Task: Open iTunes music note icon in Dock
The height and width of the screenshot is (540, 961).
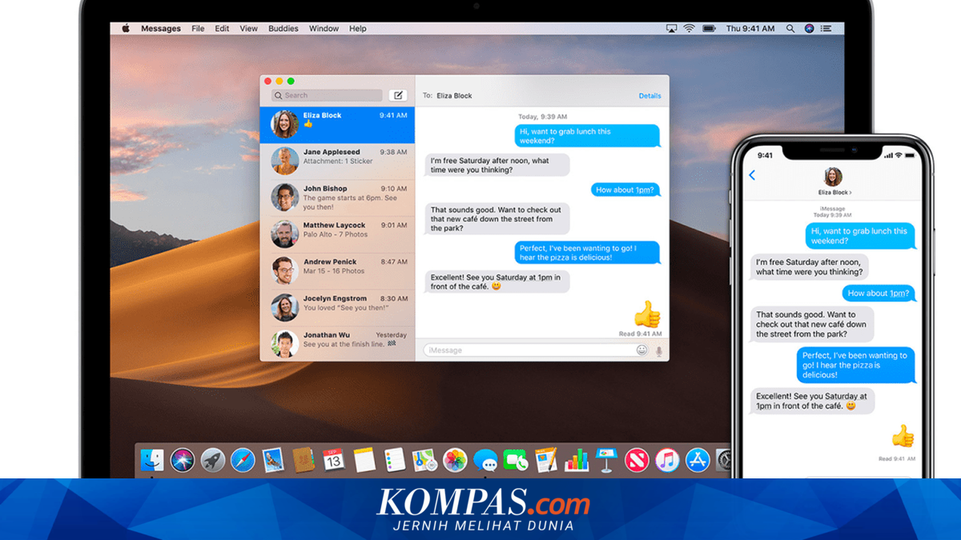Action: coord(667,460)
